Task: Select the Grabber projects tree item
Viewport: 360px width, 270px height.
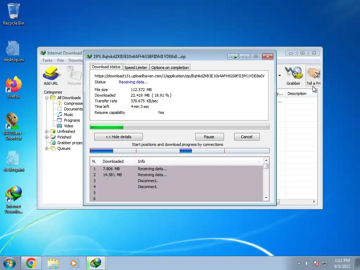Action: pos(67,143)
